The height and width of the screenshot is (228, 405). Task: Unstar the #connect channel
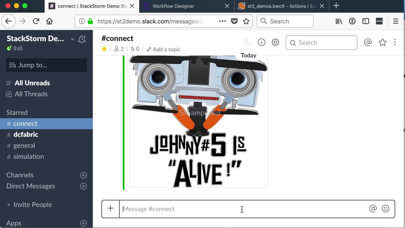pyautogui.click(x=104, y=49)
